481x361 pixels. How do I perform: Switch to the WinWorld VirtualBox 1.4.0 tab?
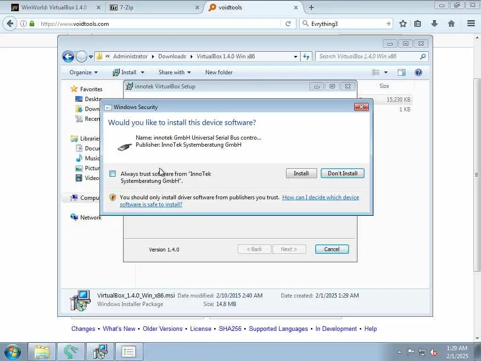(x=54, y=8)
